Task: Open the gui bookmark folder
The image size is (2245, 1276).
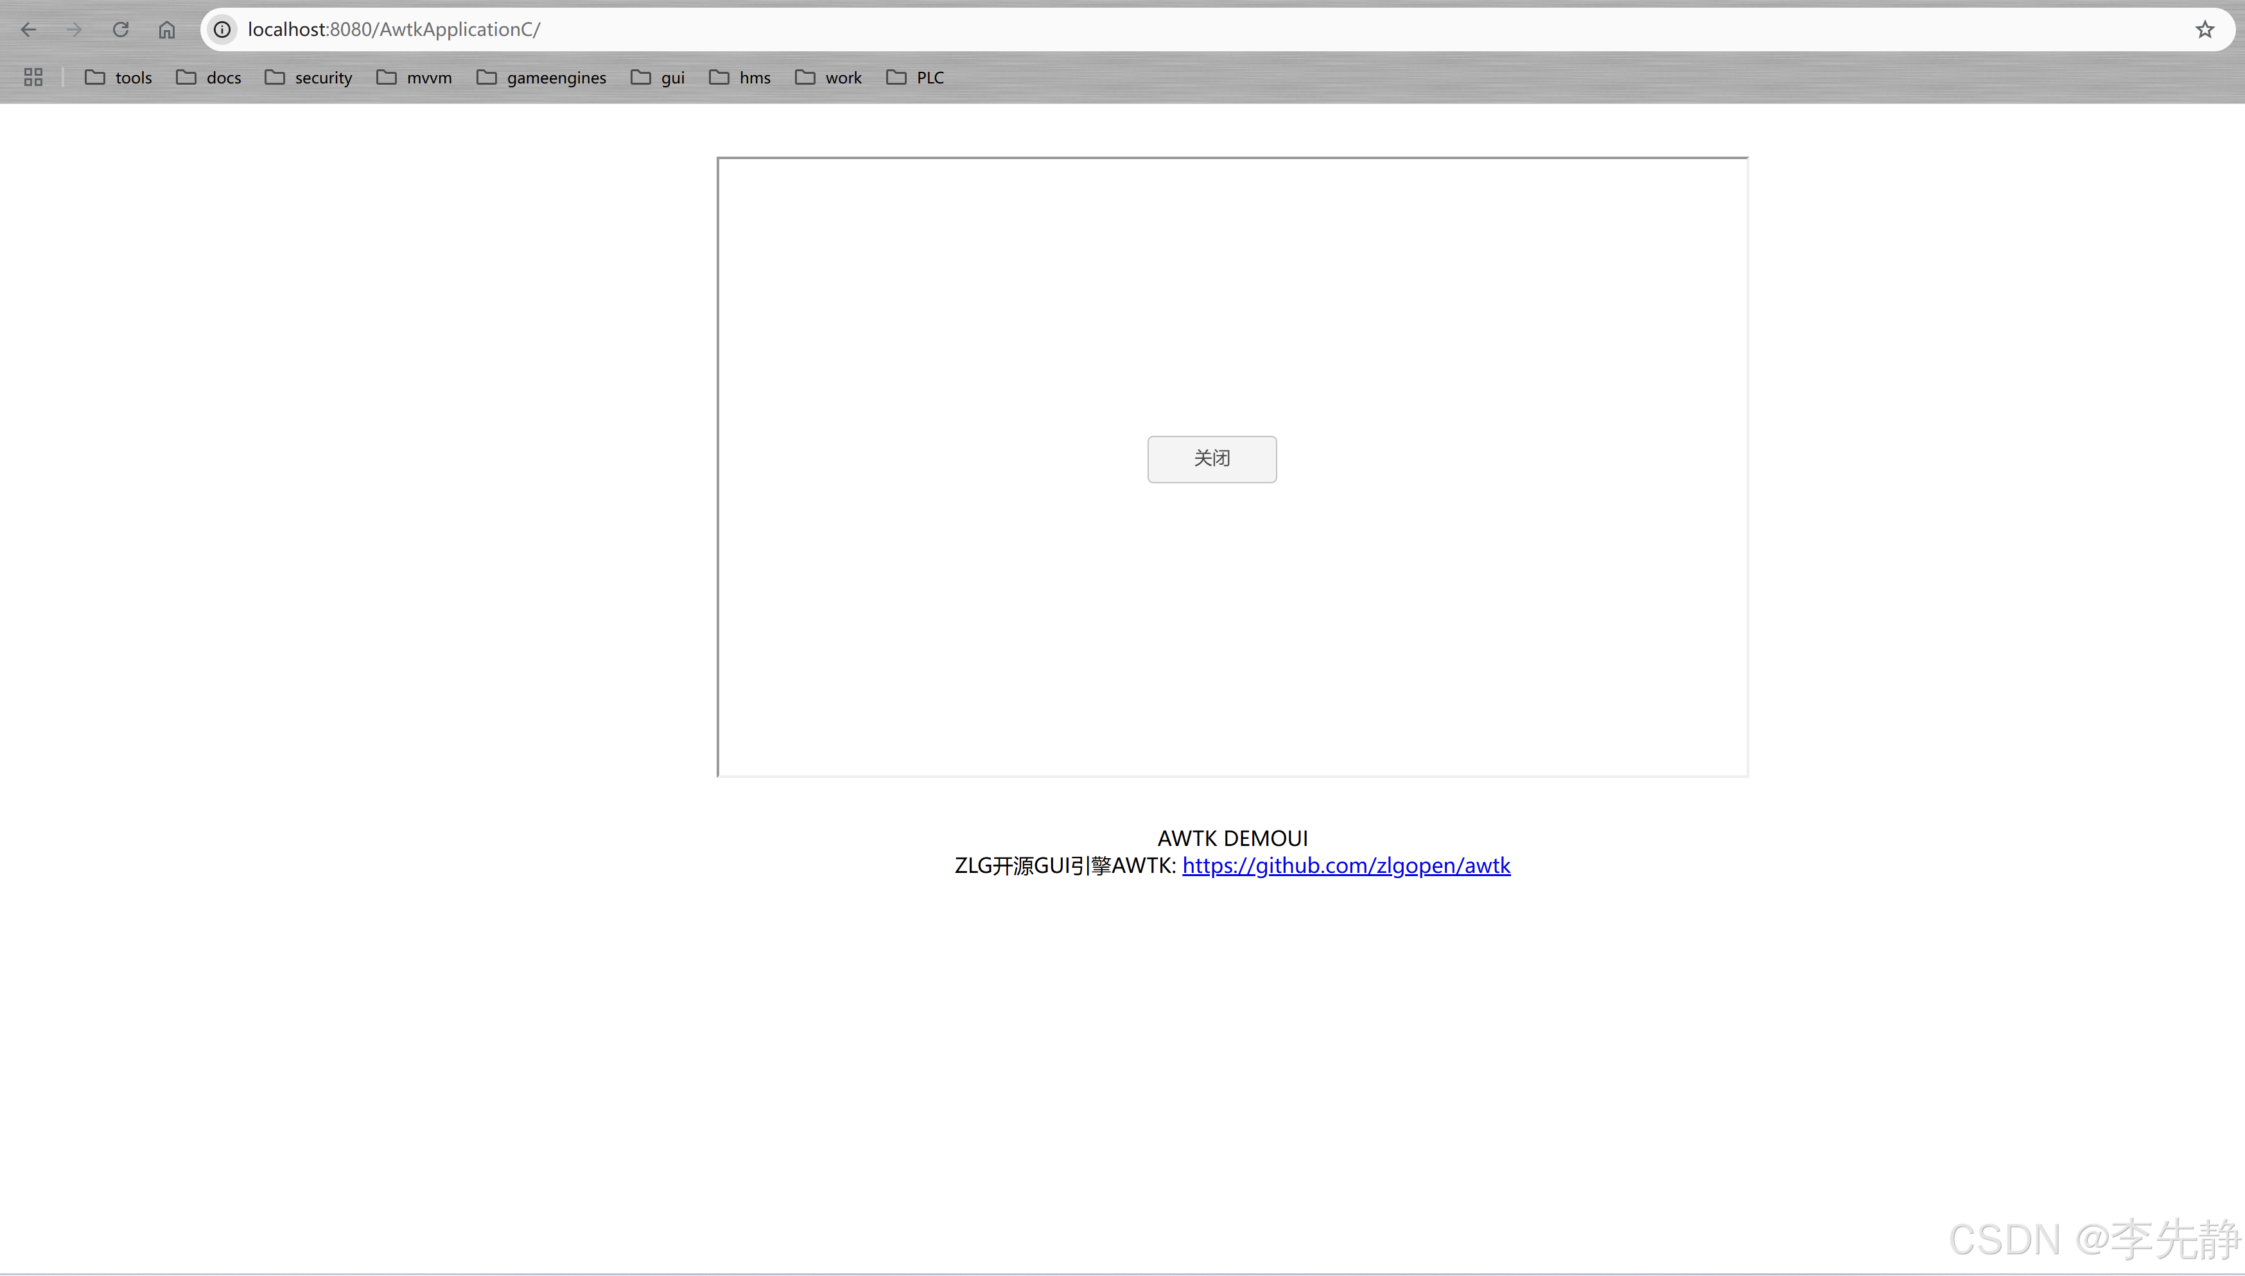Action: click(658, 77)
